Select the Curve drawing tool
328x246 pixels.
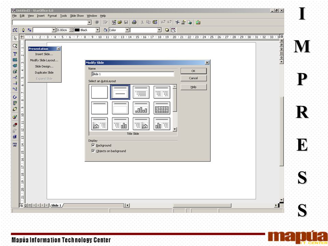(15, 78)
